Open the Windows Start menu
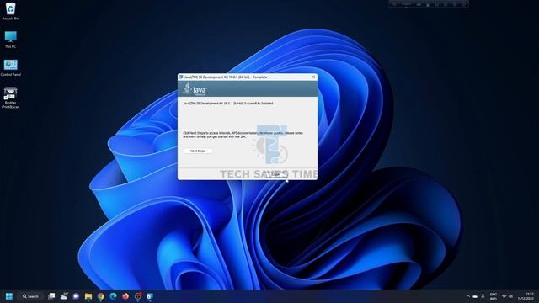 [x=9, y=296]
